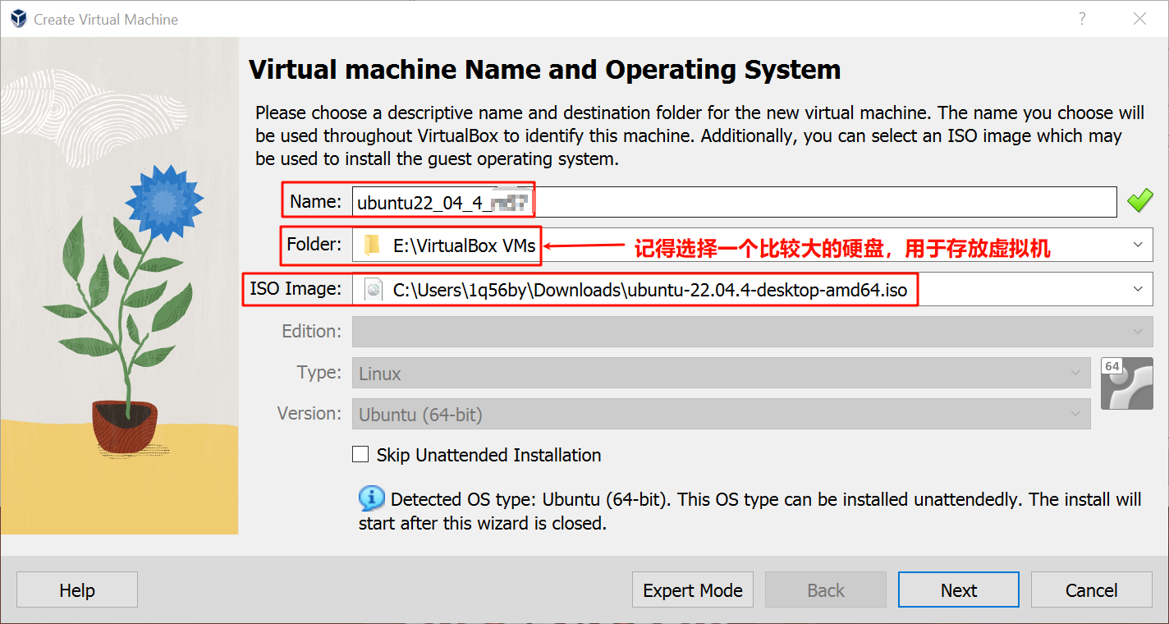Close the Create Virtual Machine dialog
Viewport: 1169px width, 624px height.
click(x=1139, y=19)
